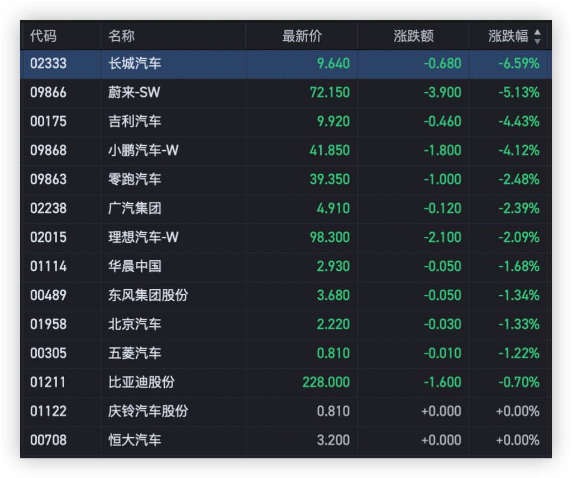
Task: Open 蔚来-SW stock details
Action: pos(134,93)
